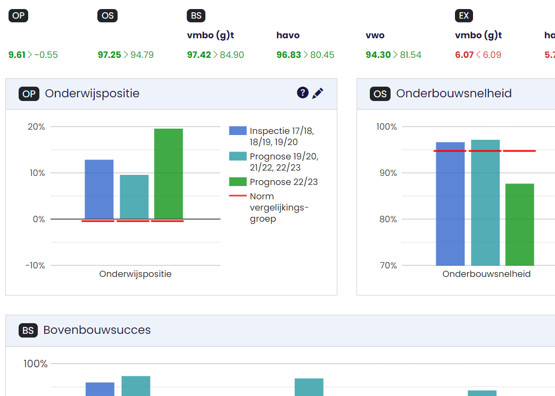Click the OS badge above the 97.25 score
The height and width of the screenshot is (396, 555).
pyautogui.click(x=107, y=15)
